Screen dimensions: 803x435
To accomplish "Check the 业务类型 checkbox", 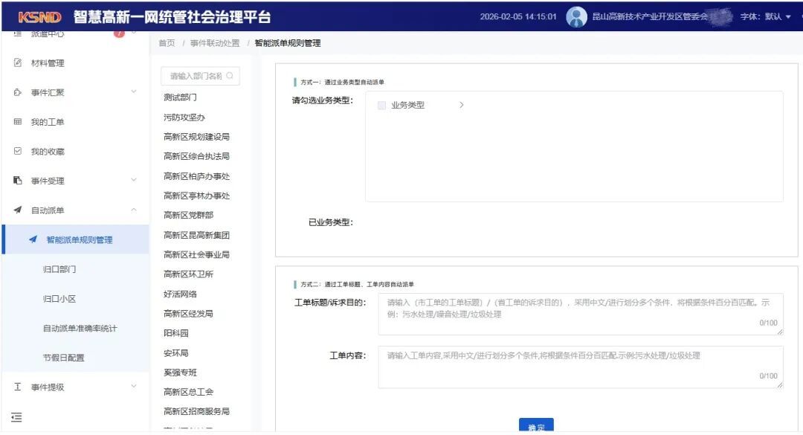I will 381,106.
